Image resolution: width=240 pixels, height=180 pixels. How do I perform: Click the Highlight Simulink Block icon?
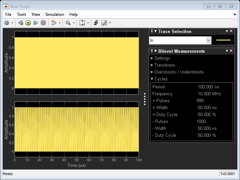[x=54, y=23]
